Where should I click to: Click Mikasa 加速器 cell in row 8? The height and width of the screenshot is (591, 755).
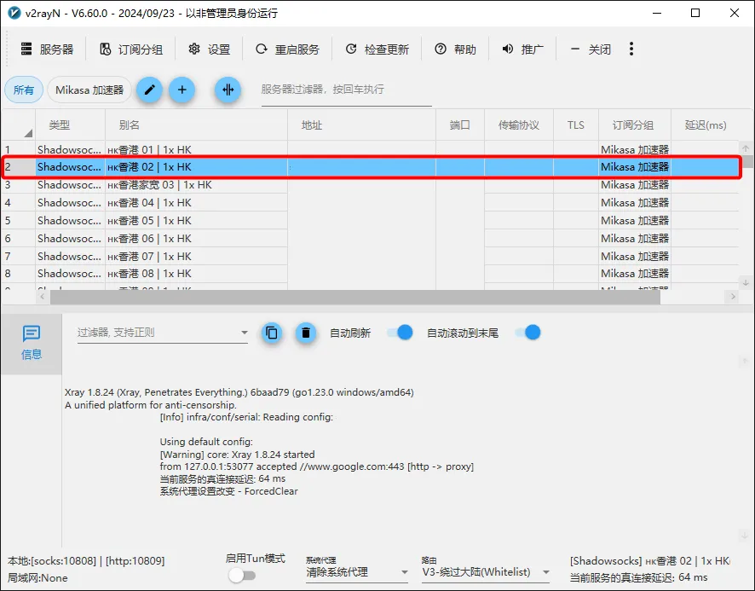click(635, 273)
